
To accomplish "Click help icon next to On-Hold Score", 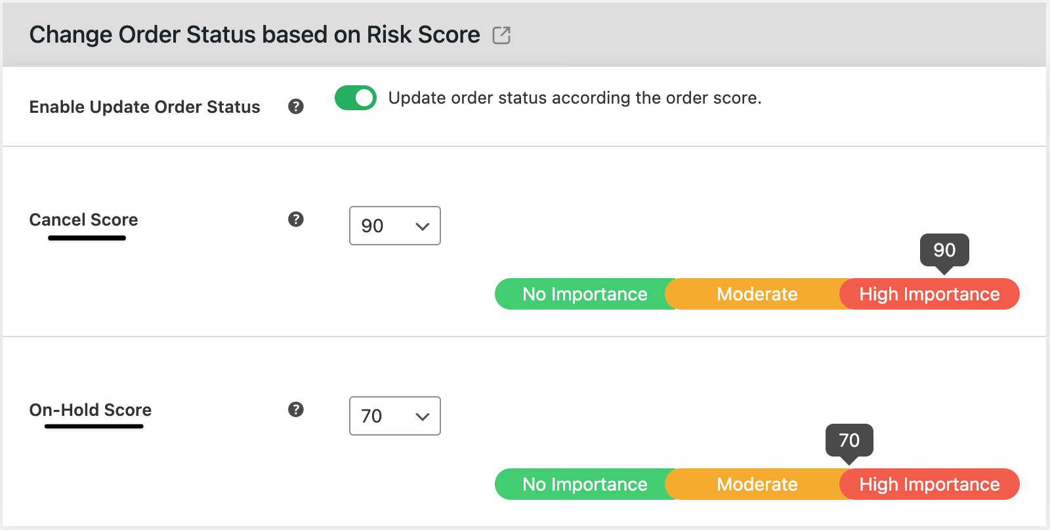I will pos(296,409).
